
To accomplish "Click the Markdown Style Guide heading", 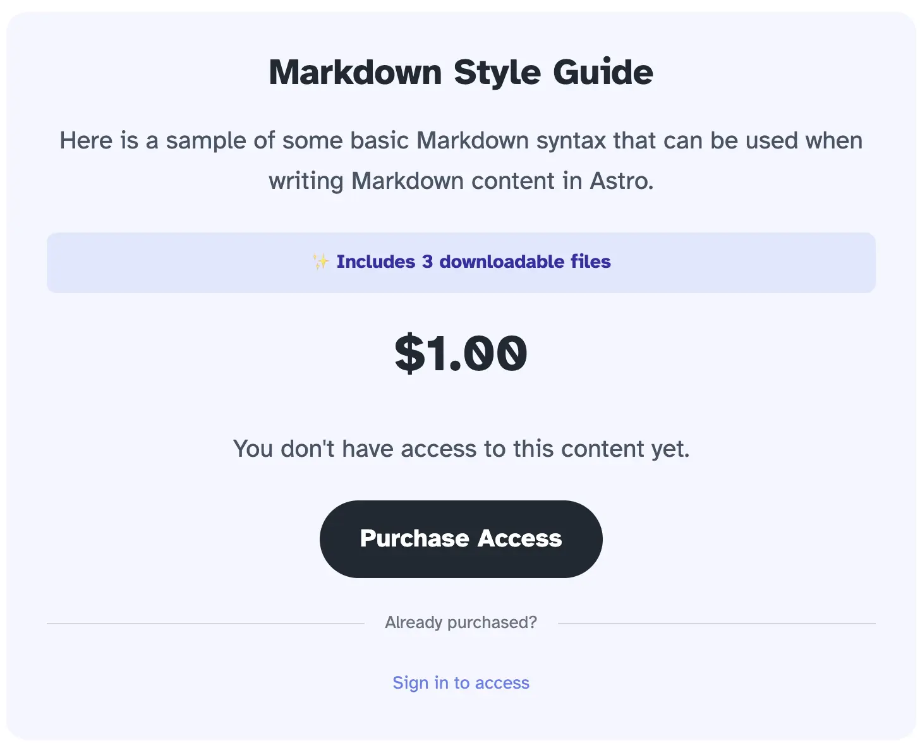I will click(x=461, y=72).
